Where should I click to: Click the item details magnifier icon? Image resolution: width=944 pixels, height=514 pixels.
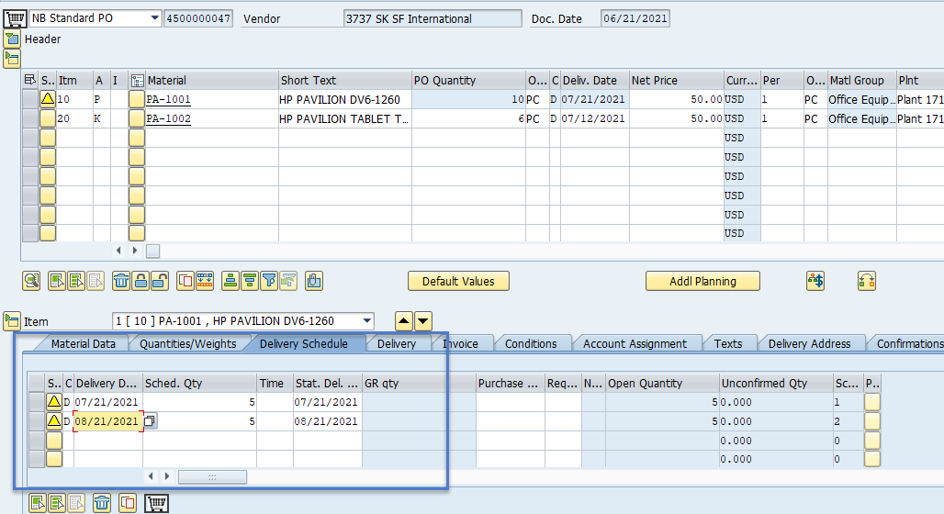tap(31, 281)
